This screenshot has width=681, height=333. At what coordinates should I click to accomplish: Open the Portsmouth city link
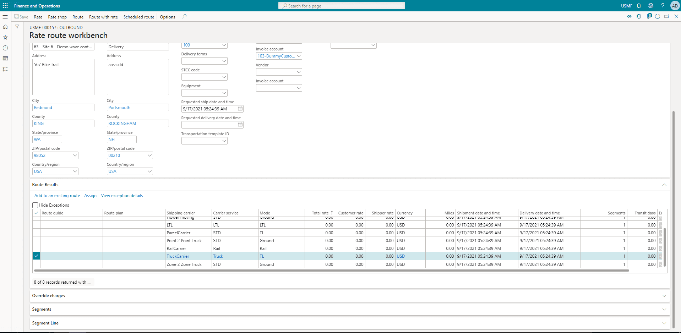coord(119,108)
